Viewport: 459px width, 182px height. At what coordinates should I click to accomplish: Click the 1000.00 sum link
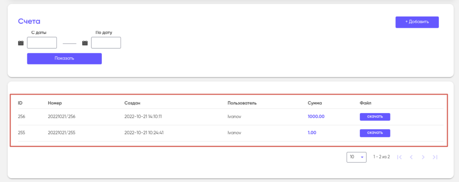point(316,117)
